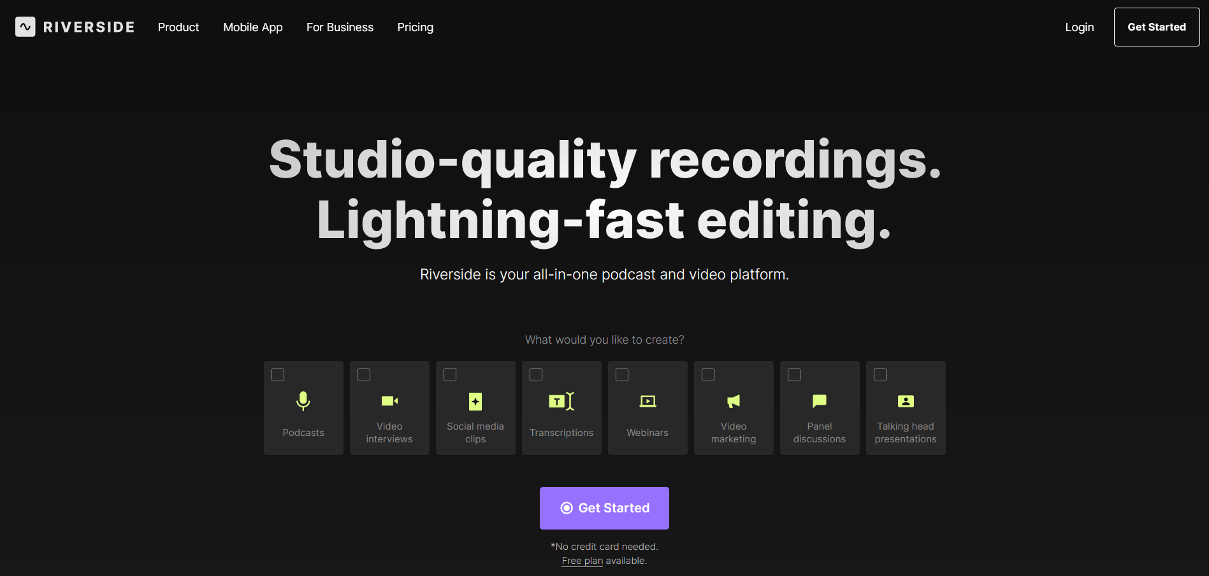Tick the Social media clips checkbox
1209x576 pixels.
pos(450,375)
